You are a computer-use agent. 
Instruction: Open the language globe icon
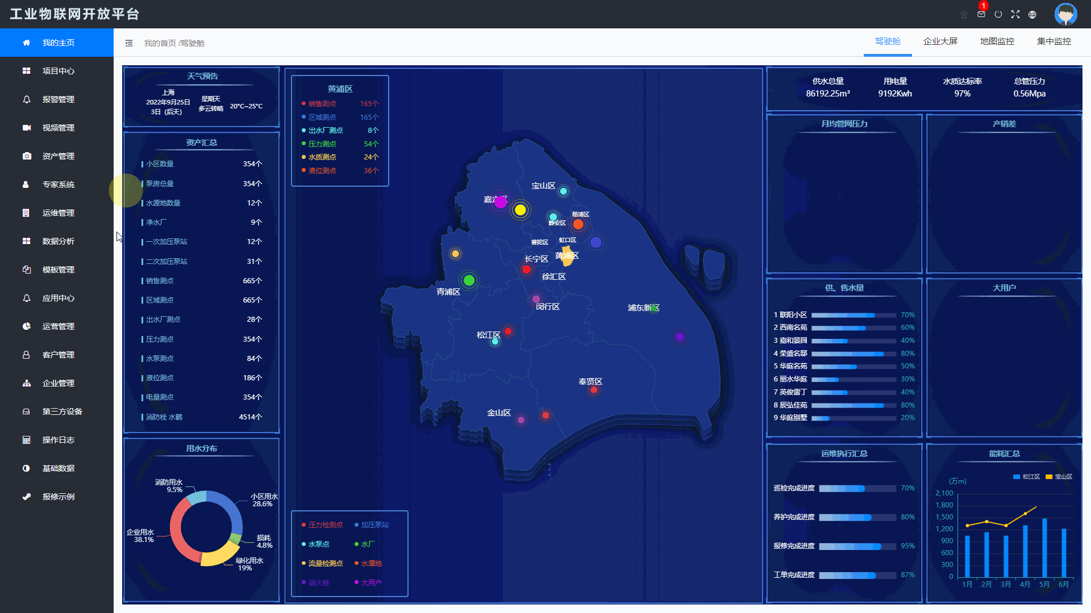(x=1032, y=15)
